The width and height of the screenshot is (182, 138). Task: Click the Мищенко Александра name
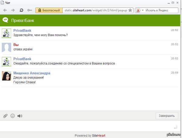[x=32, y=73]
